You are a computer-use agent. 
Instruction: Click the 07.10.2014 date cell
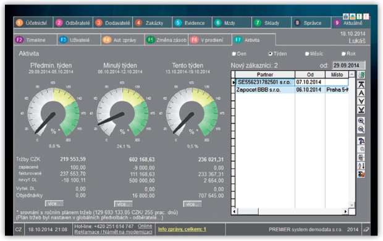pyautogui.click(x=309, y=82)
